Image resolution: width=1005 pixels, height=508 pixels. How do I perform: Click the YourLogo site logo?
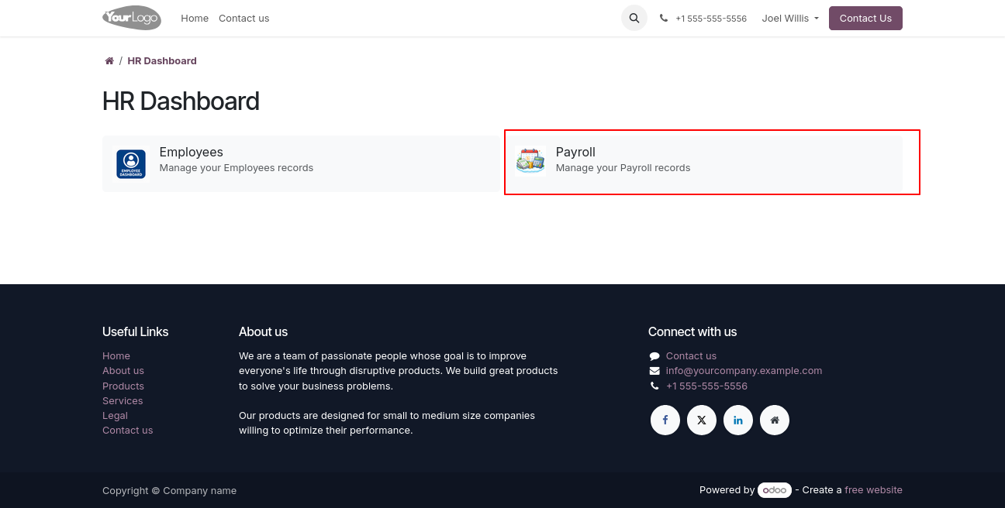132,17
